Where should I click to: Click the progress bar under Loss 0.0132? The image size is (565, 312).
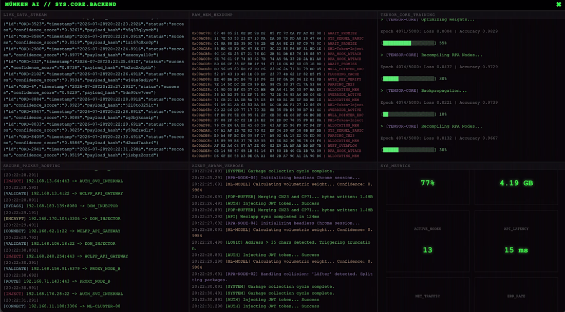[409, 150]
